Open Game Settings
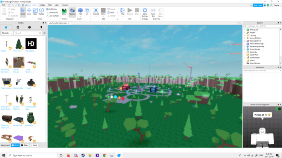 point(145,12)
